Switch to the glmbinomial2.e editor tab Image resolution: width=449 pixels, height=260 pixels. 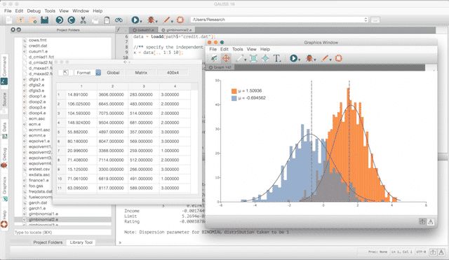pos(177,29)
